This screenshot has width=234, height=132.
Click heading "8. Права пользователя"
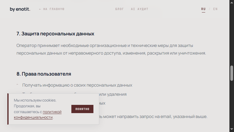pos(44,74)
